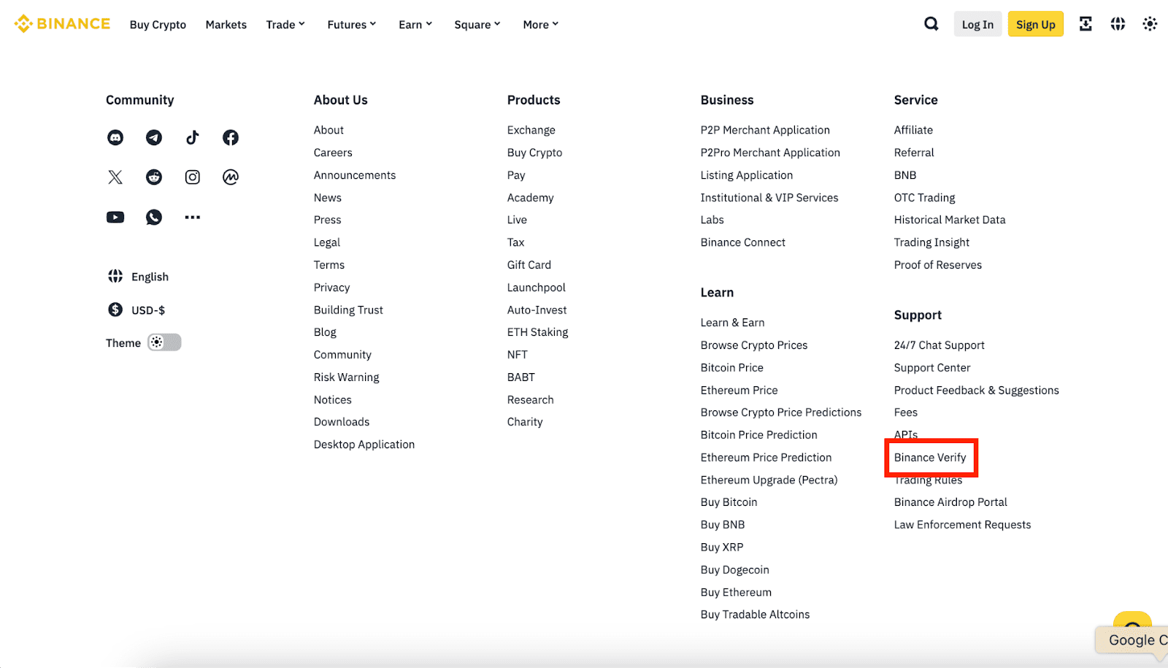Screen dimensions: 1168x668
Task: Open the Bitcoin Price Prediction link
Action: point(759,435)
